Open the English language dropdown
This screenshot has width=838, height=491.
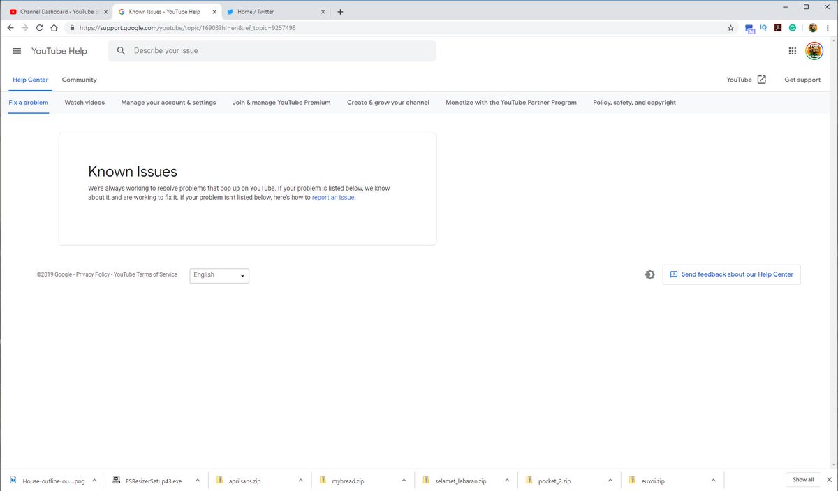(219, 275)
